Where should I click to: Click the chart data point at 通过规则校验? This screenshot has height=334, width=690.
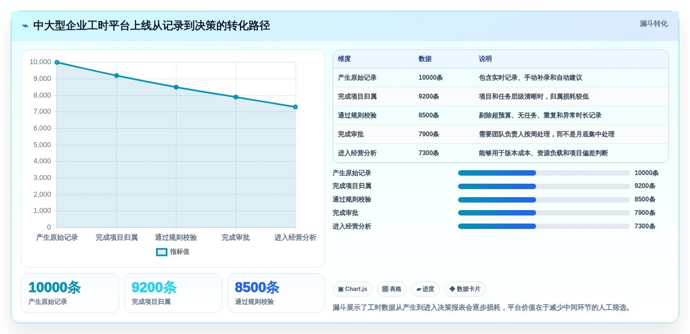pos(176,87)
